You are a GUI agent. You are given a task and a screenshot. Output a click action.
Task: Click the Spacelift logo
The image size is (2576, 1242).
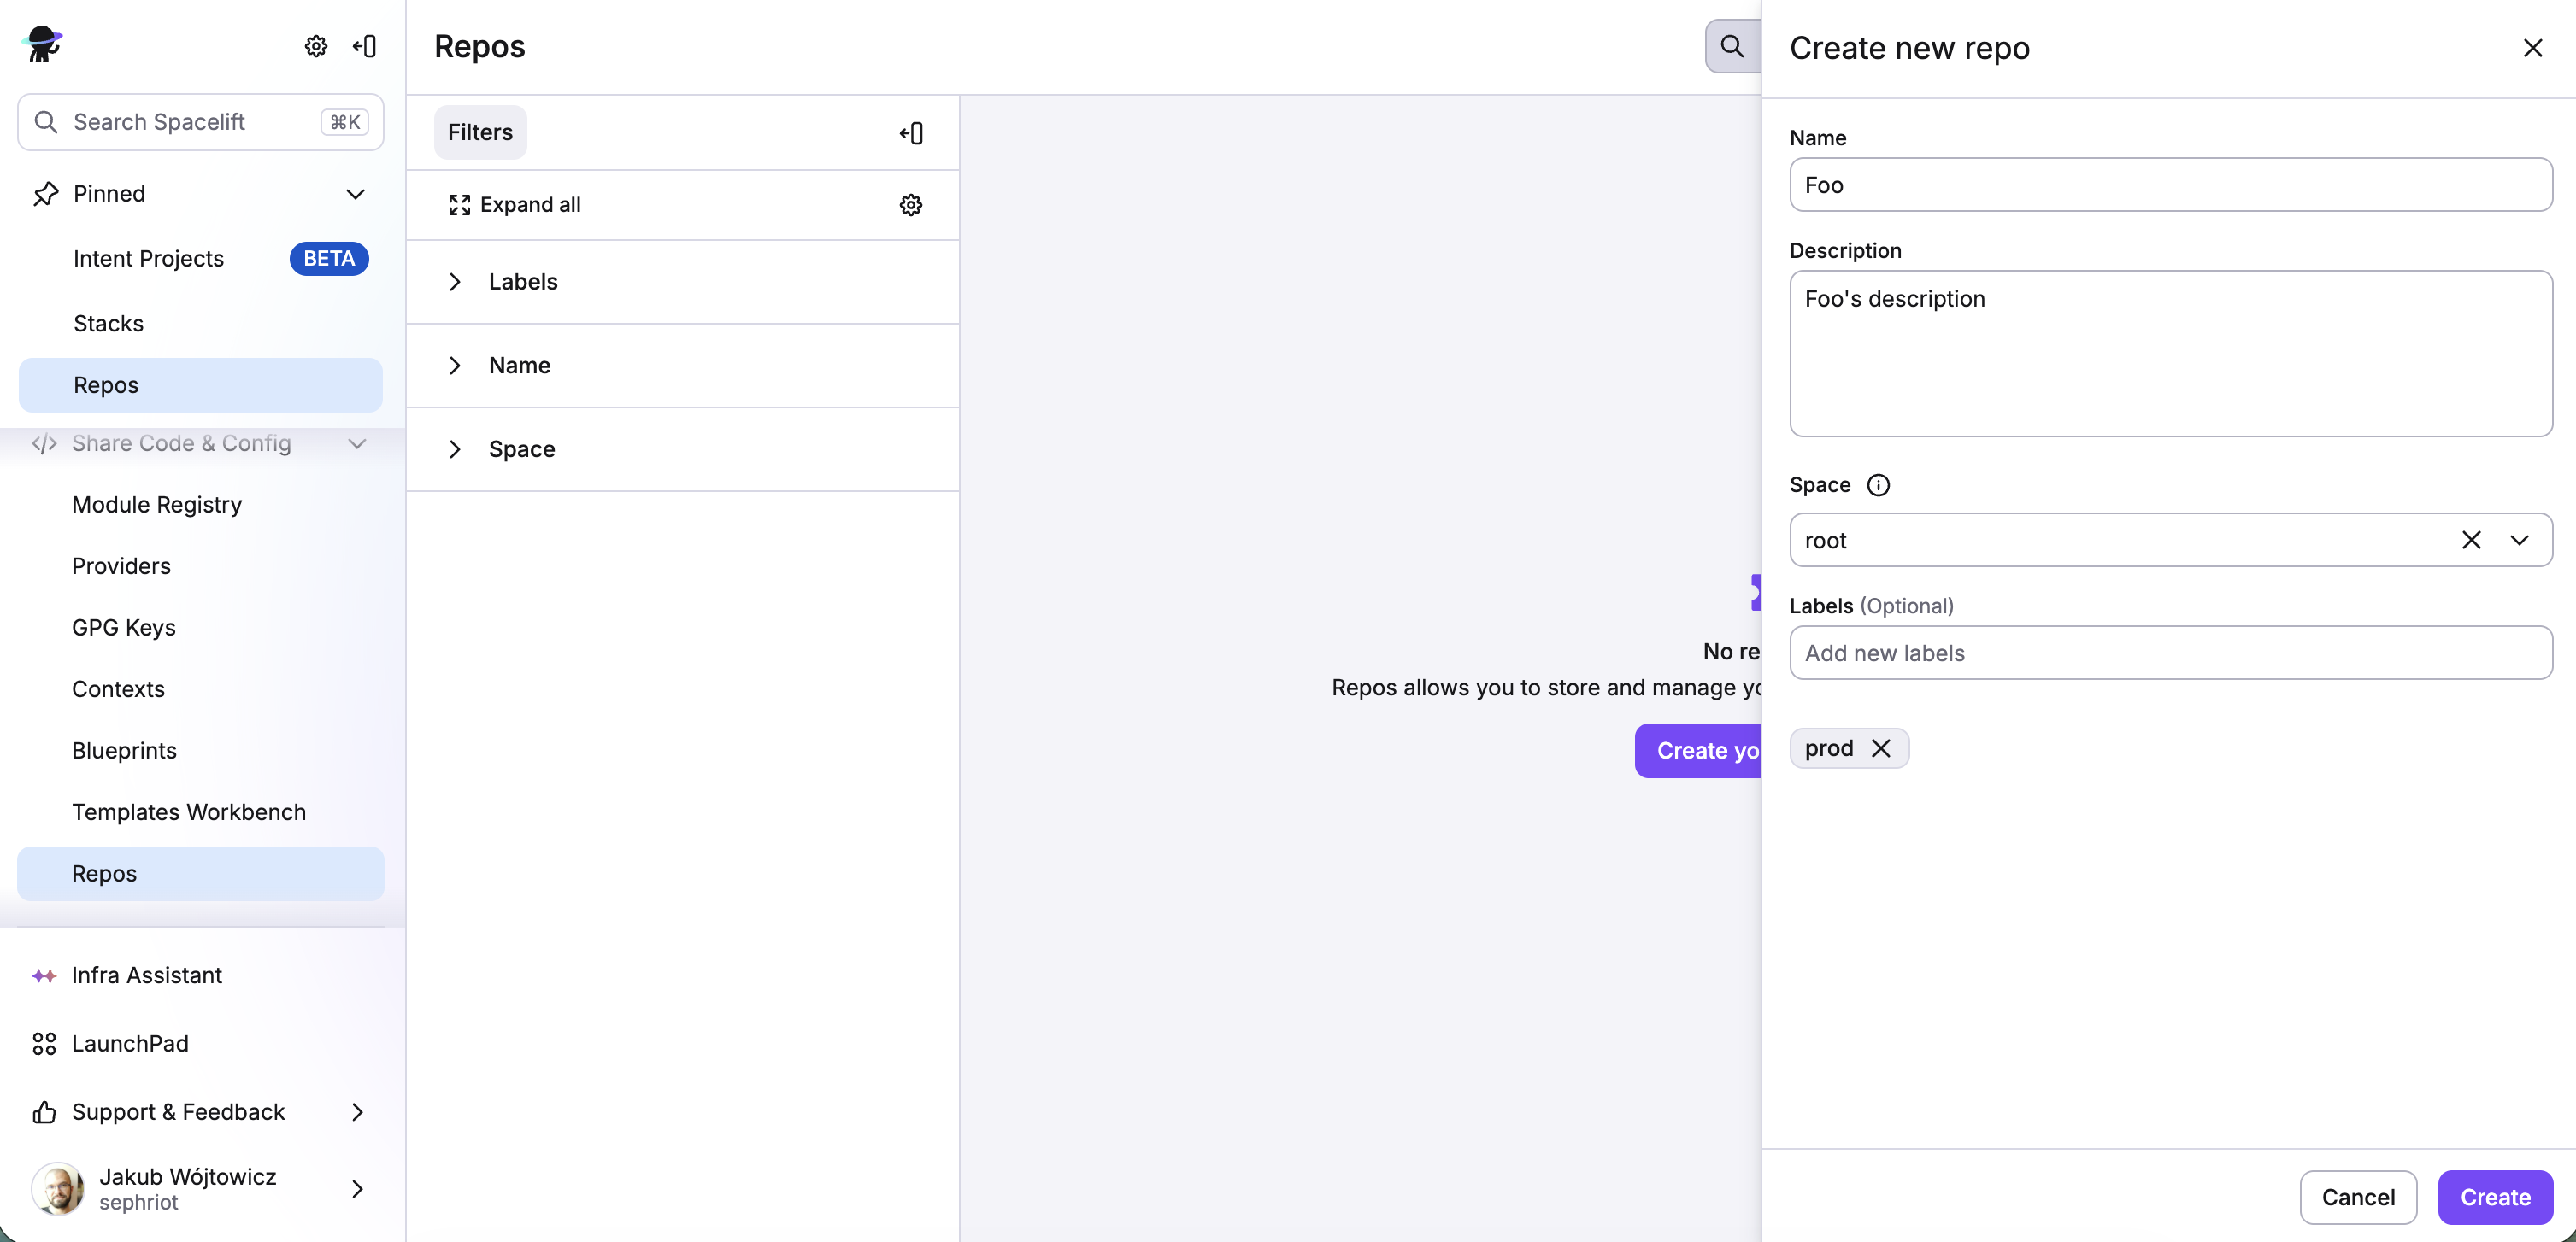click(42, 44)
